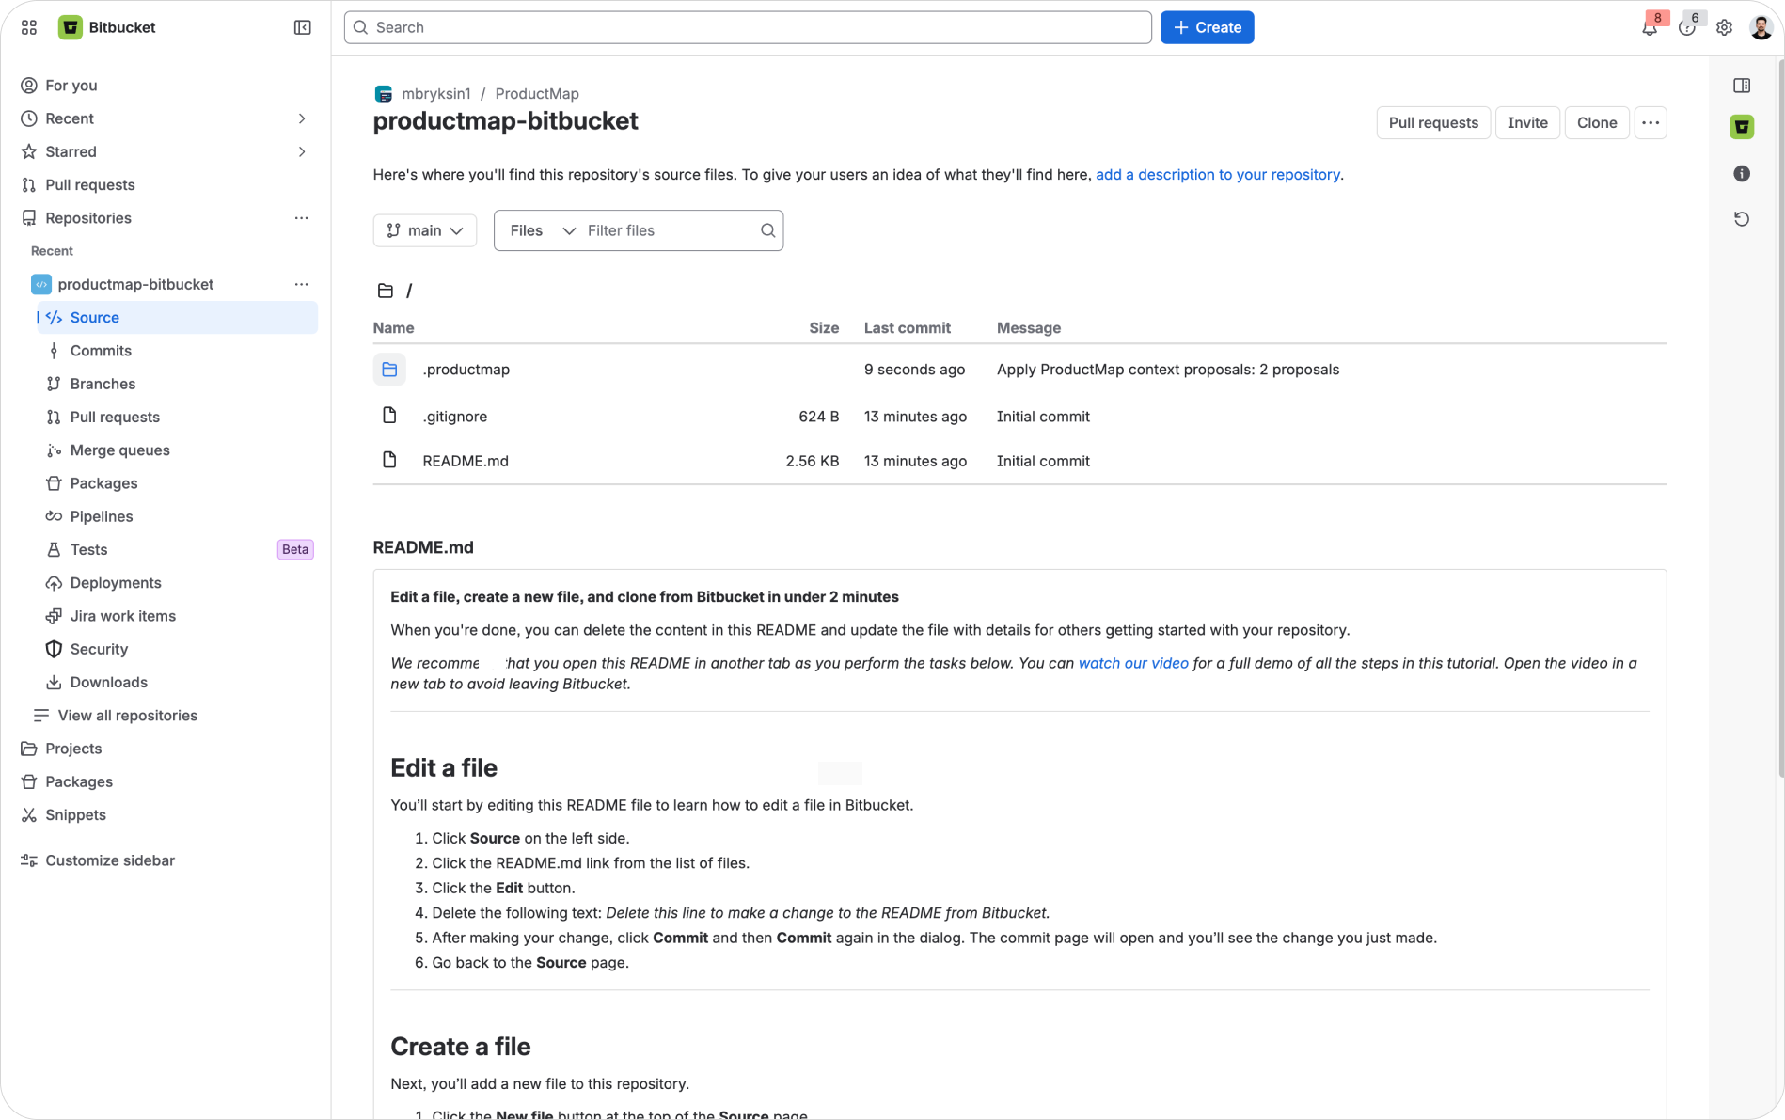Select Source in repository menu
This screenshot has height=1120, width=1785.
click(x=177, y=318)
